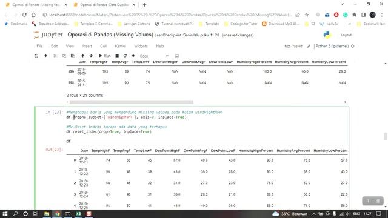Click the Jupyter logo
The image size is (388, 218).
pos(48,35)
